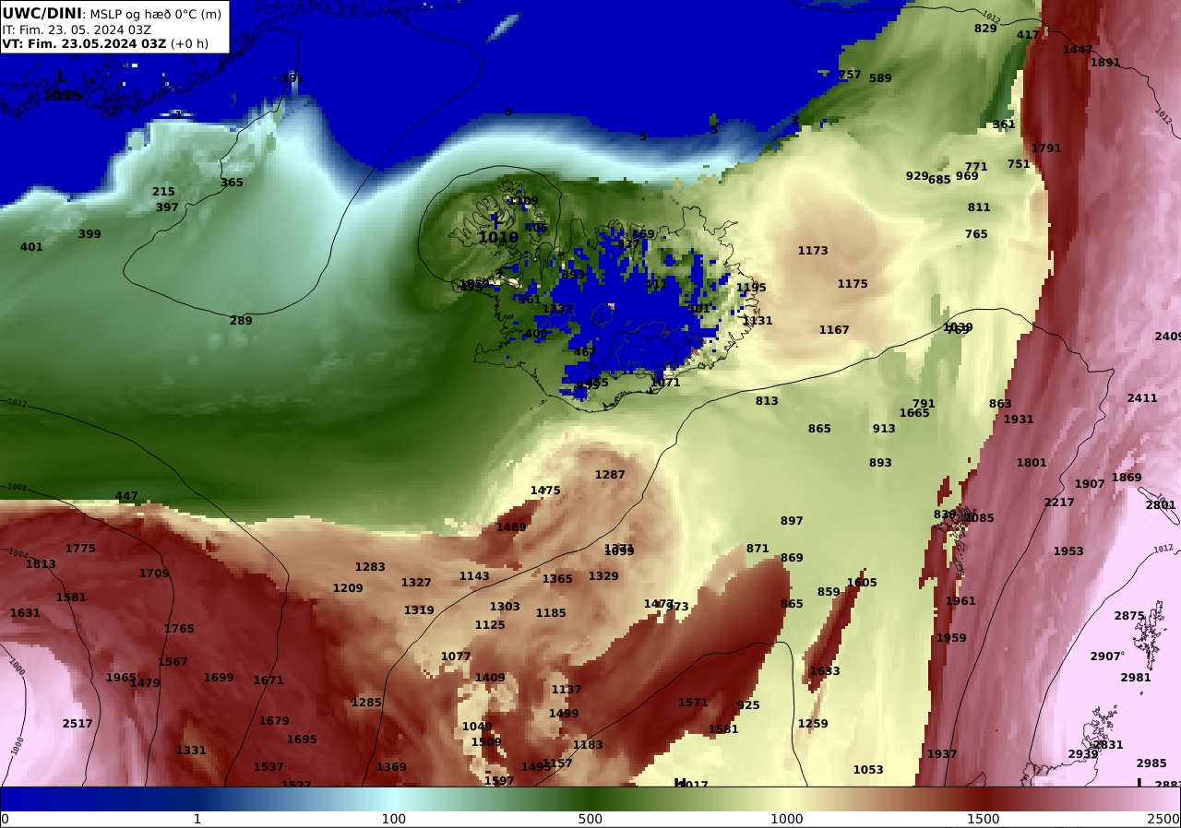
Task: Click the value "1671" on the map
Action: click(x=268, y=680)
